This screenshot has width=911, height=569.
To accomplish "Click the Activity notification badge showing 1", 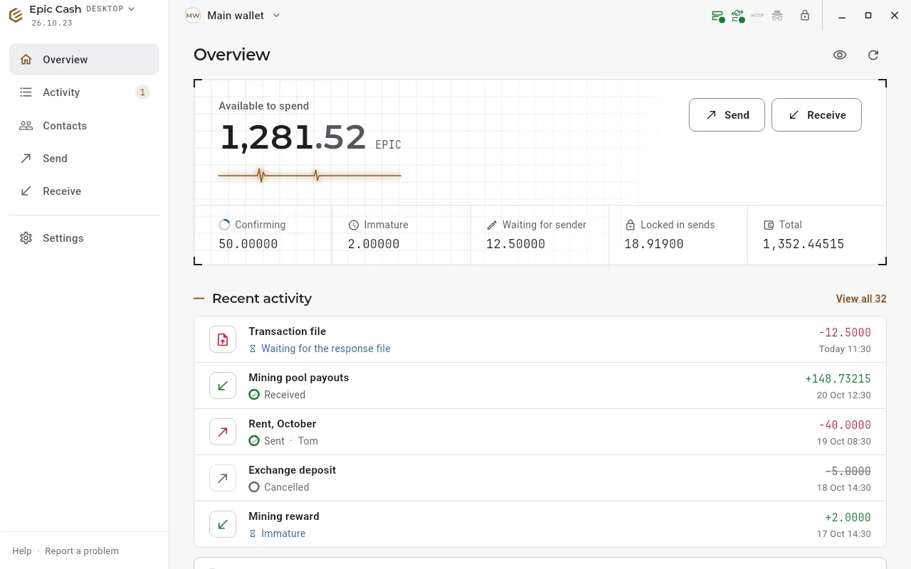I will 142,92.
